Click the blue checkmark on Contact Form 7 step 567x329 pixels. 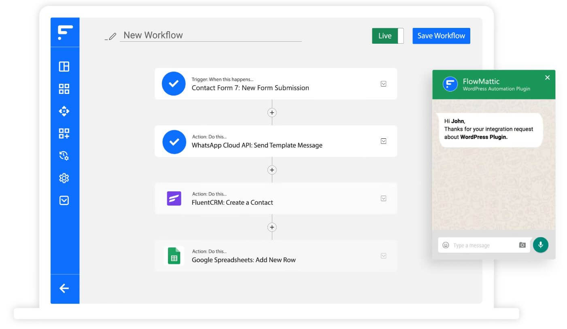(174, 84)
